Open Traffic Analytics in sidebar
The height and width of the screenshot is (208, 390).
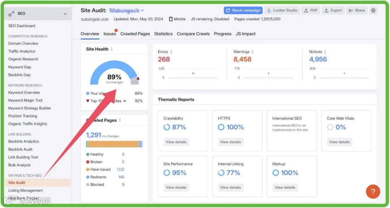coord(22,51)
